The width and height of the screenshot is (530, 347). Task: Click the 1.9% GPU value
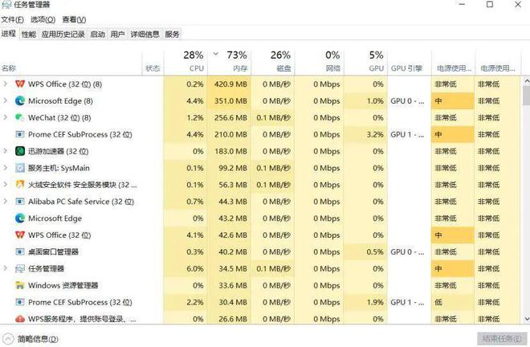point(375,302)
